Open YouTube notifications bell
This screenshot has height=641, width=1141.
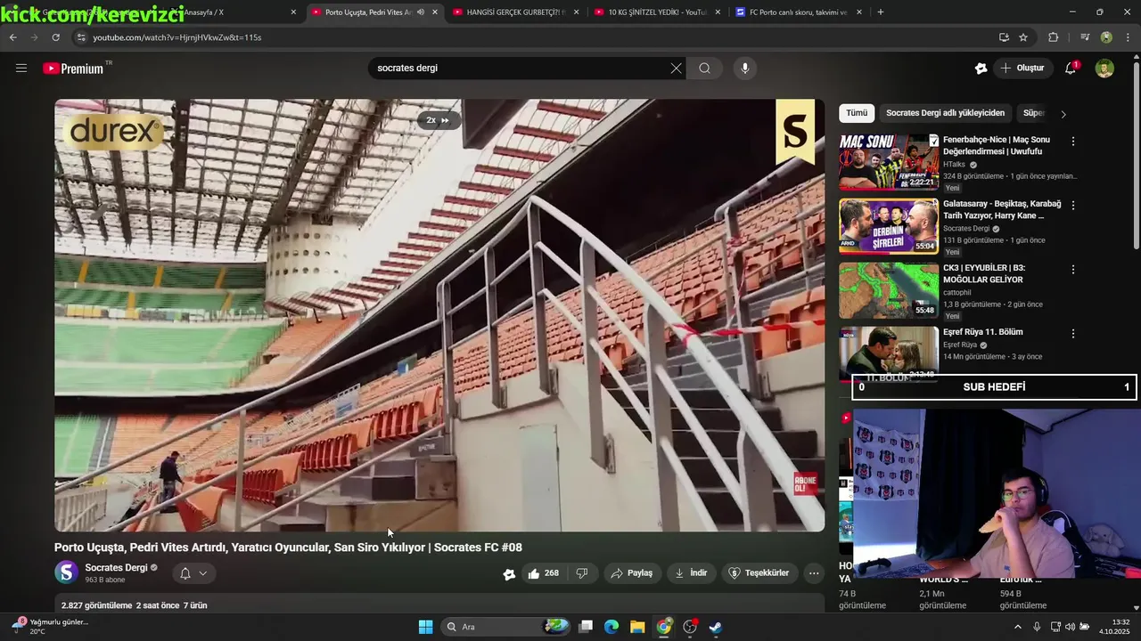point(1071,68)
